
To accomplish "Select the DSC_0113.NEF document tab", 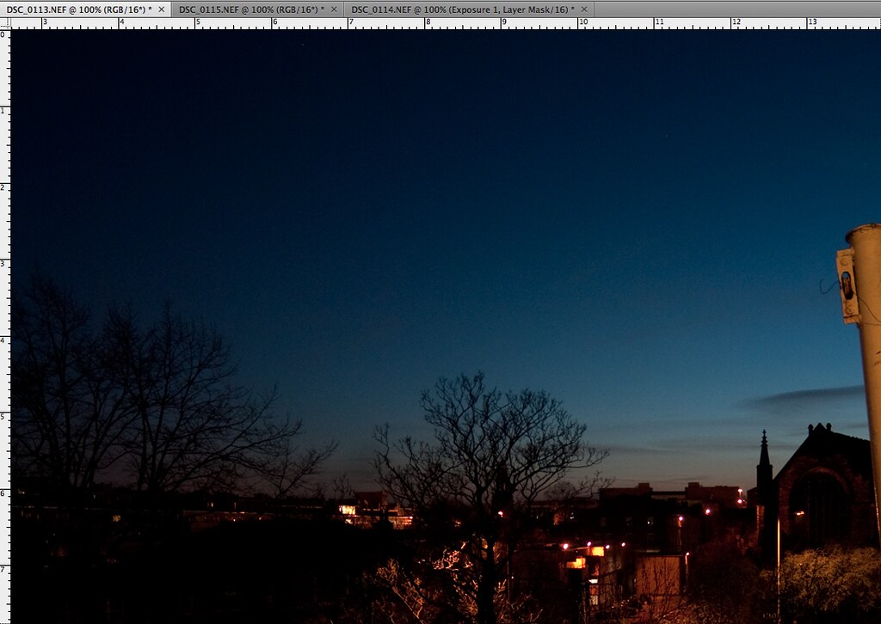I will tap(78, 9).
